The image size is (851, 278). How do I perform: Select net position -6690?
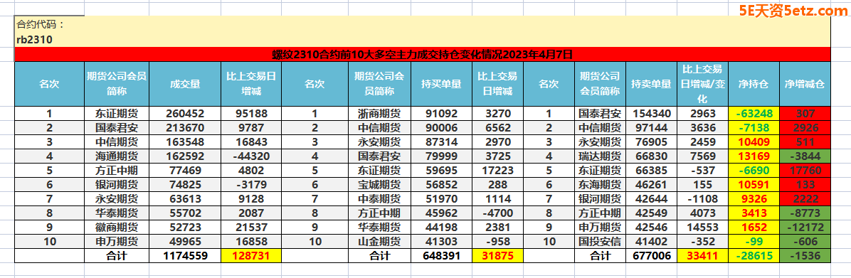(754, 170)
